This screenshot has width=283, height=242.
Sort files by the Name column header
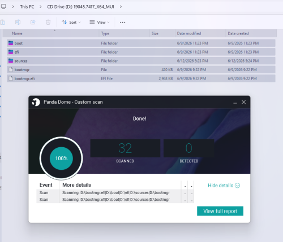(x=50, y=33)
